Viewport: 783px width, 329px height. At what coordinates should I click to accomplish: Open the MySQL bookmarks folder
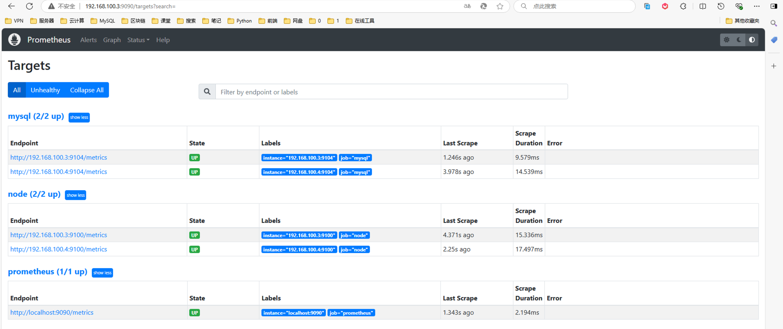(103, 21)
